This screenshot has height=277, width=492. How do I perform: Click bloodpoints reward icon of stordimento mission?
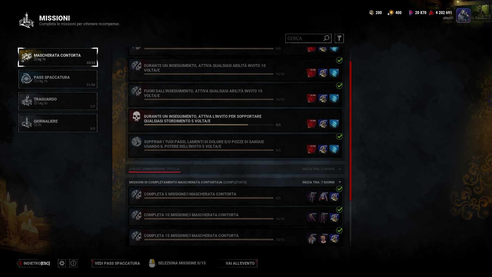point(311,124)
